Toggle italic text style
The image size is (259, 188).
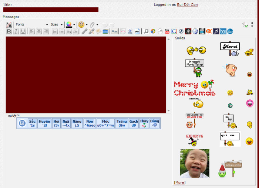tap(16, 31)
